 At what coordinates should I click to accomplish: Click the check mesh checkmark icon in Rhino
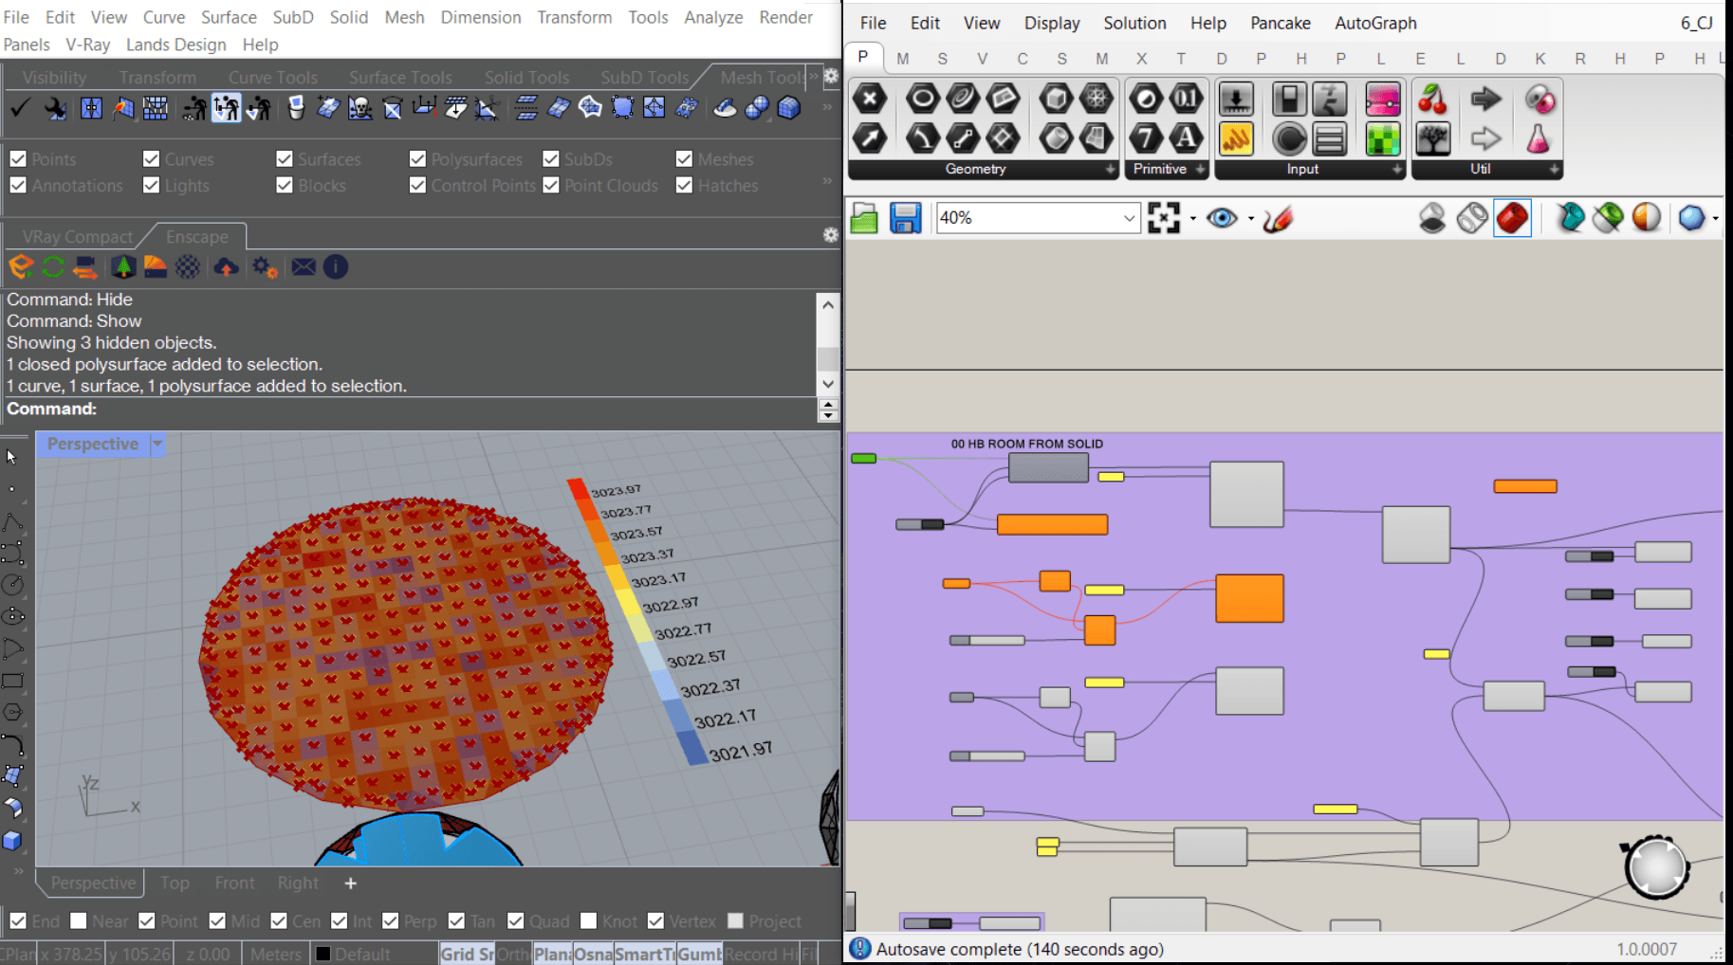click(x=19, y=108)
